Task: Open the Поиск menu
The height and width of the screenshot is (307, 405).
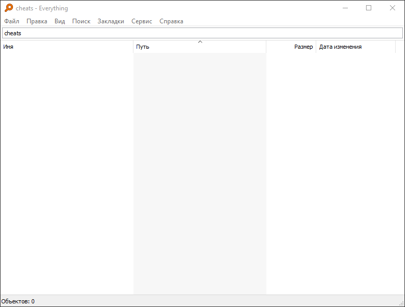Action: [81, 21]
